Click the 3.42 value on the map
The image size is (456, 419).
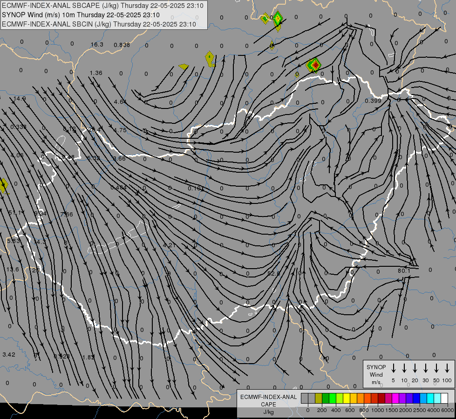9,354
